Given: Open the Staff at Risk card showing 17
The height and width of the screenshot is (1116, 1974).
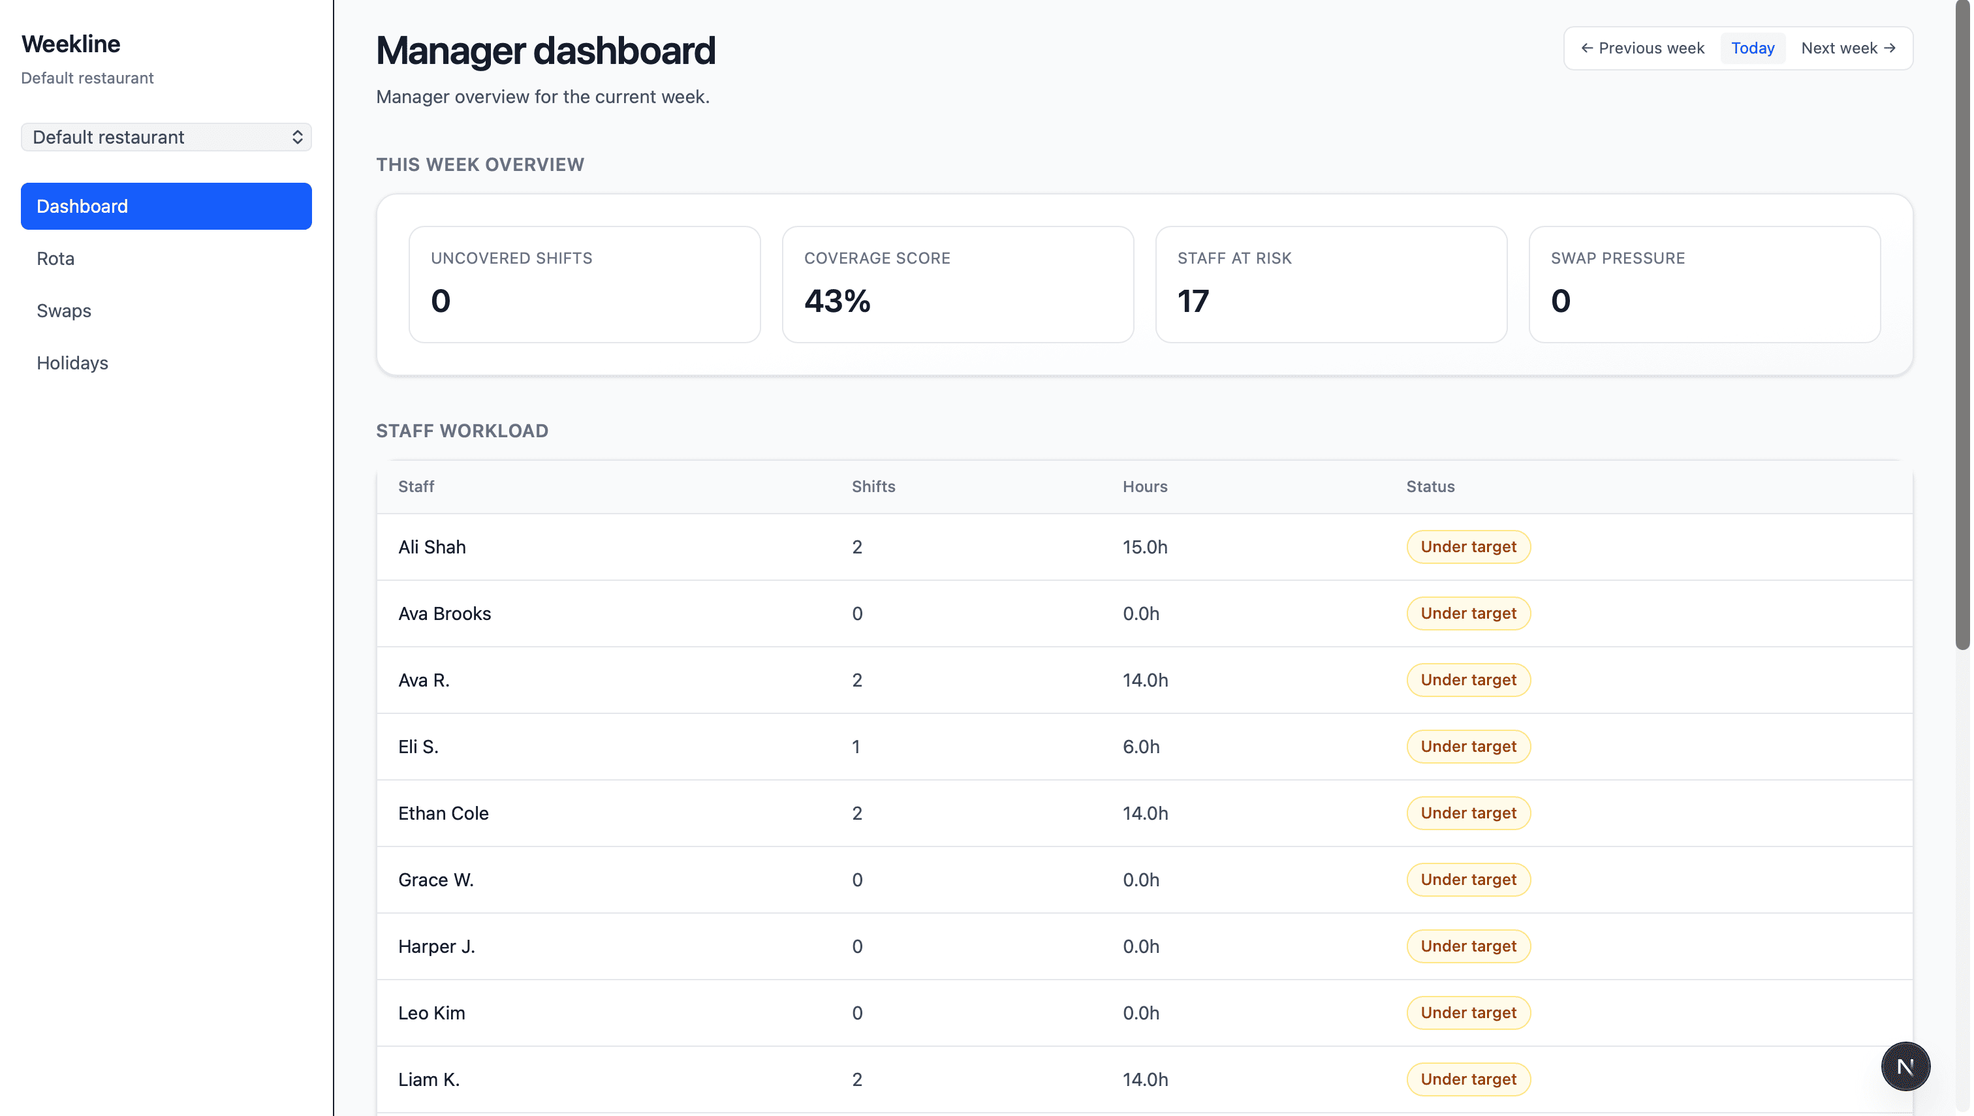Looking at the screenshot, I should 1331,285.
